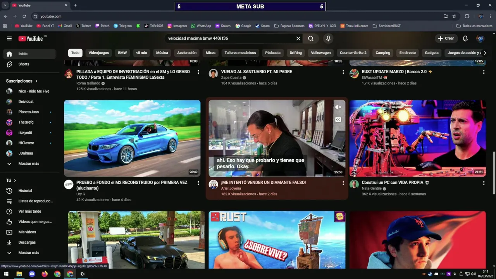Open the Nate Gentile channel link

[x=372, y=188]
